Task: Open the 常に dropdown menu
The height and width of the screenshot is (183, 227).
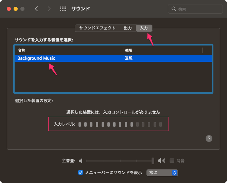Action: point(162,172)
